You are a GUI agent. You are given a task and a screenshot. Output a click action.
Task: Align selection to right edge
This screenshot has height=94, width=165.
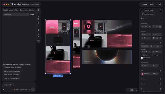point(150,27)
